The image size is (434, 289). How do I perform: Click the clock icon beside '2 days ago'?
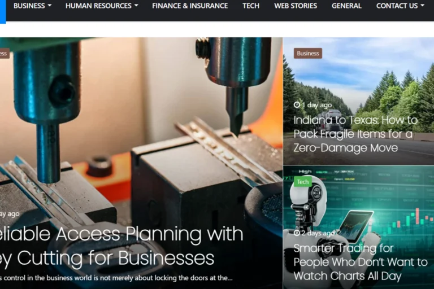pyautogui.click(x=297, y=233)
